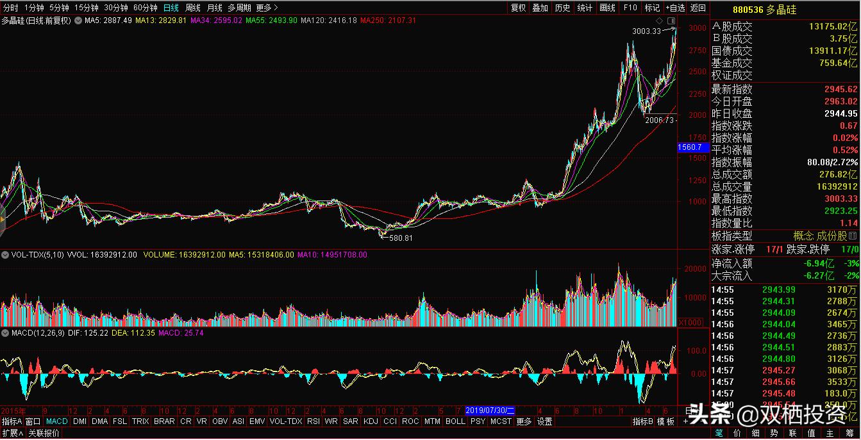The image size is (861, 440).
Task: Open F10 company info
Action: 630,8
